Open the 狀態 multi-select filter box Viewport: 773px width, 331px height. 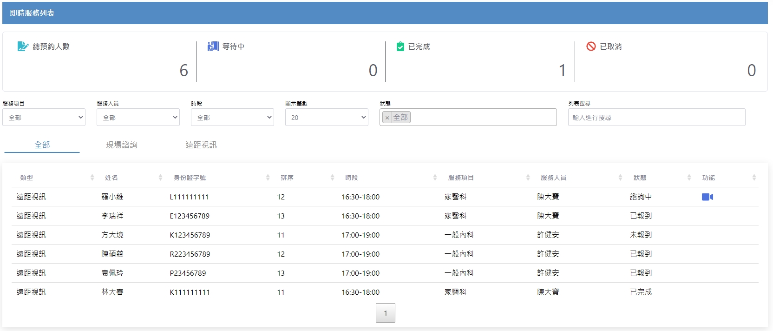coord(468,117)
